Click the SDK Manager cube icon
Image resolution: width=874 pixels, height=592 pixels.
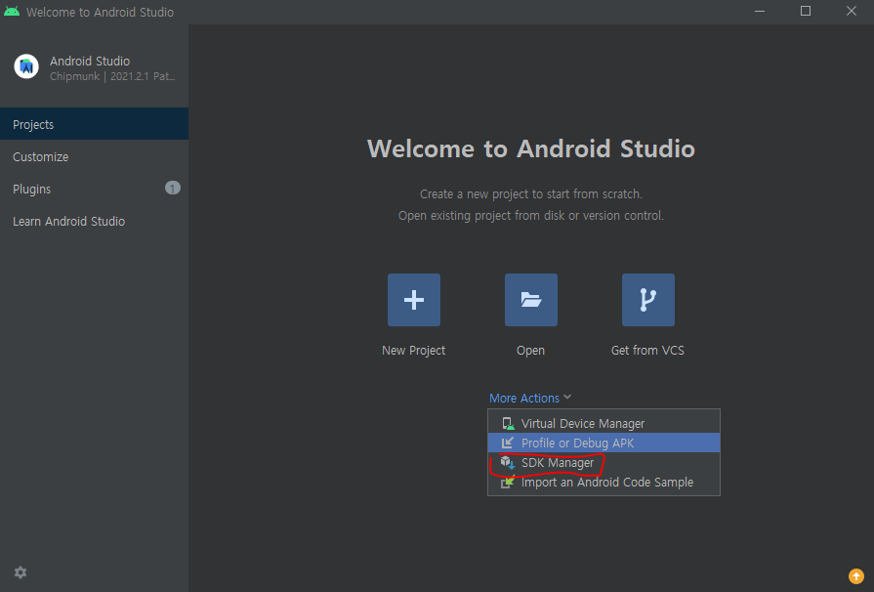click(x=507, y=463)
